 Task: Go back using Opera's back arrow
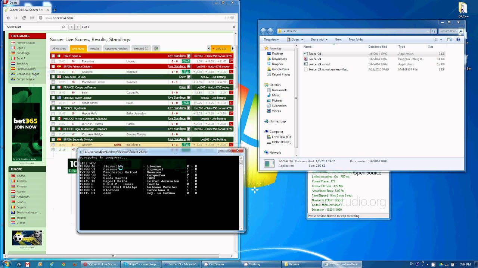(x=8, y=18)
